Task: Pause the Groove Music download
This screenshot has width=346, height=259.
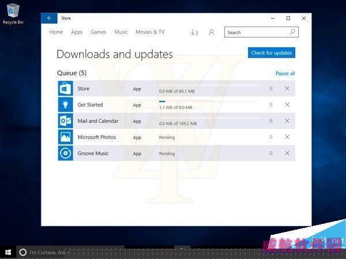Action: (x=271, y=153)
